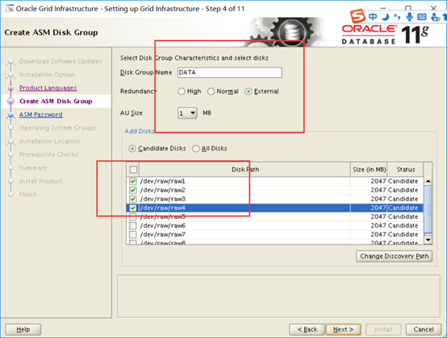Click the Size (in MB) column header
The height and width of the screenshot is (338, 447).
(x=370, y=170)
